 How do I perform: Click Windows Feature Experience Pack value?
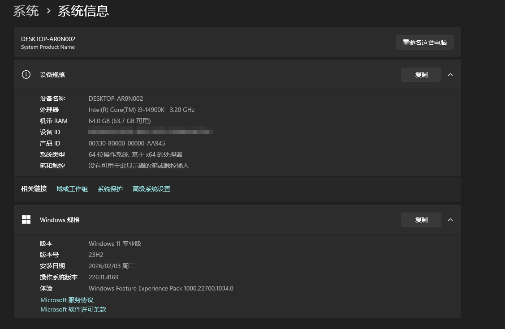pyautogui.click(x=161, y=288)
